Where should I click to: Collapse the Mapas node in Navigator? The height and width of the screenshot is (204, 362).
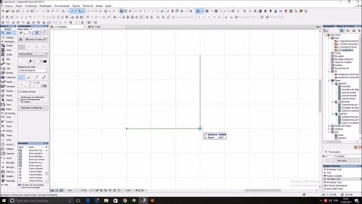329,80
